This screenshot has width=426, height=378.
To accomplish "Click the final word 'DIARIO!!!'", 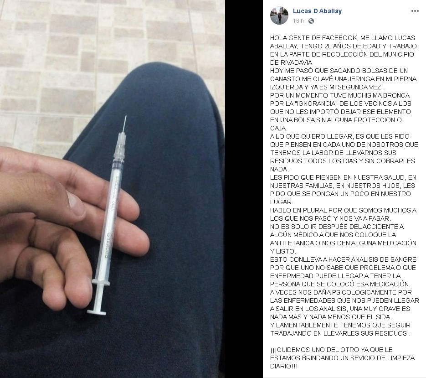I will click(x=284, y=366).
